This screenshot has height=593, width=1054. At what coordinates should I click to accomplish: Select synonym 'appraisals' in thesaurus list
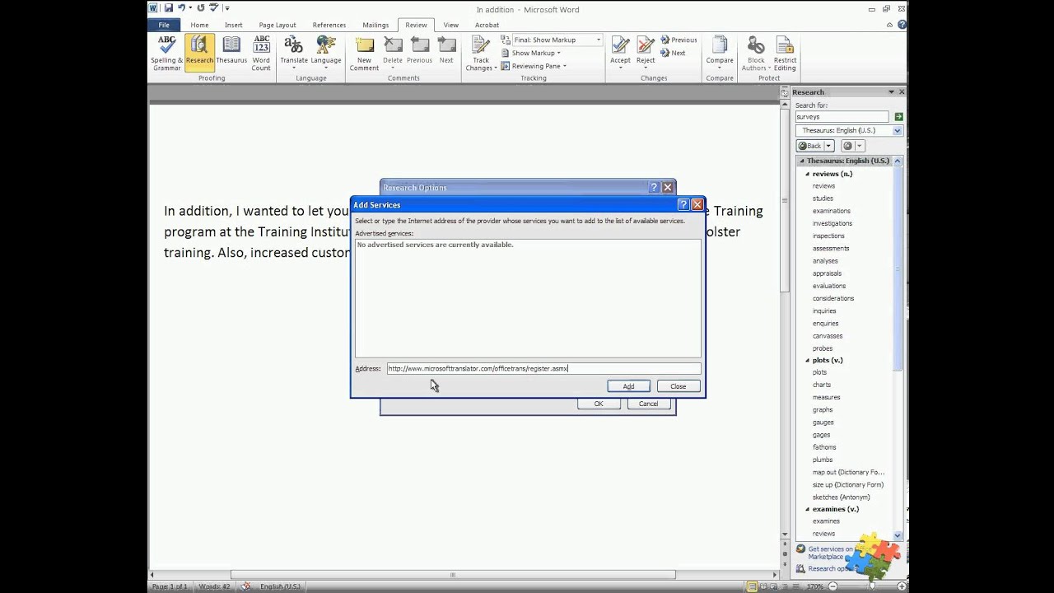click(x=827, y=273)
